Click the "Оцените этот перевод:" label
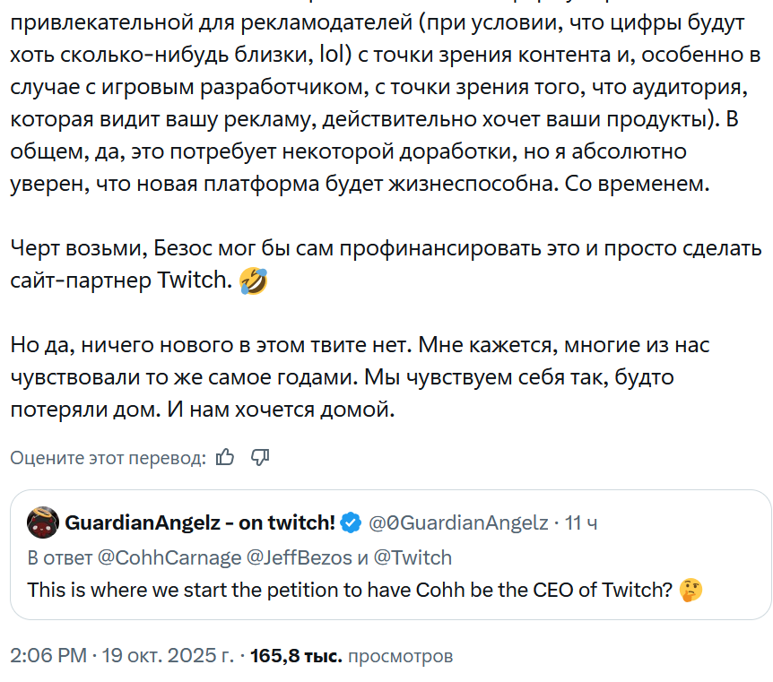Screen dimensions: 773x682 [108, 458]
